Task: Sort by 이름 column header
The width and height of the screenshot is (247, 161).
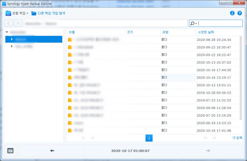Action: (72, 32)
